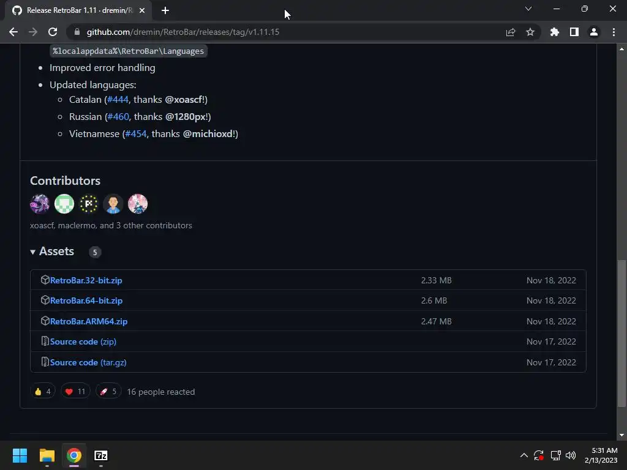627x470 pixels.
Task: Click package icon beside RetroBar.ARM64.zip
Action: [45, 321]
